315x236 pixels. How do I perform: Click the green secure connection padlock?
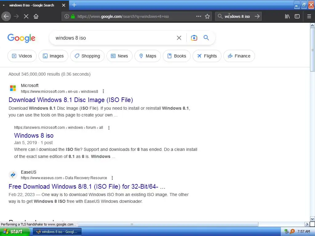point(73,17)
